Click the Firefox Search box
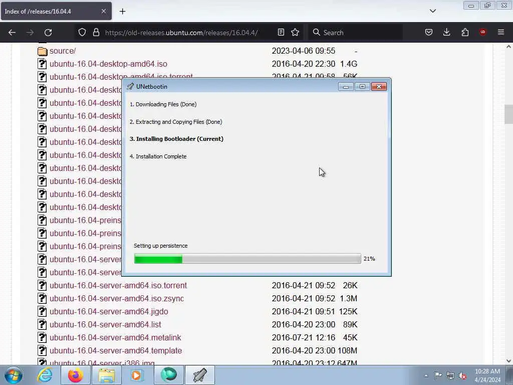The image size is (513, 385). 355,33
